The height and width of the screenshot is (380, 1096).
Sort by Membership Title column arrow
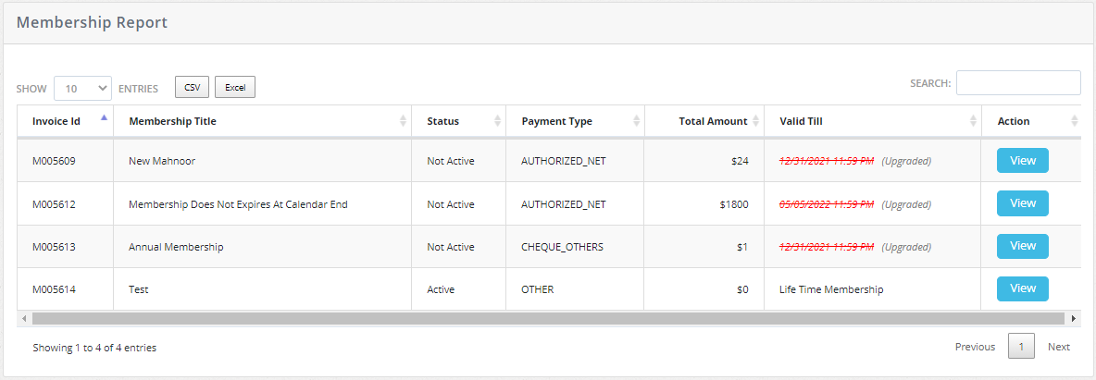(x=403, y=121)
